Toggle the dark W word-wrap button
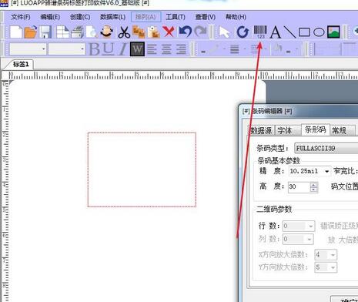Viewport: 358px width, 302px height. click(x=137, y=49)
